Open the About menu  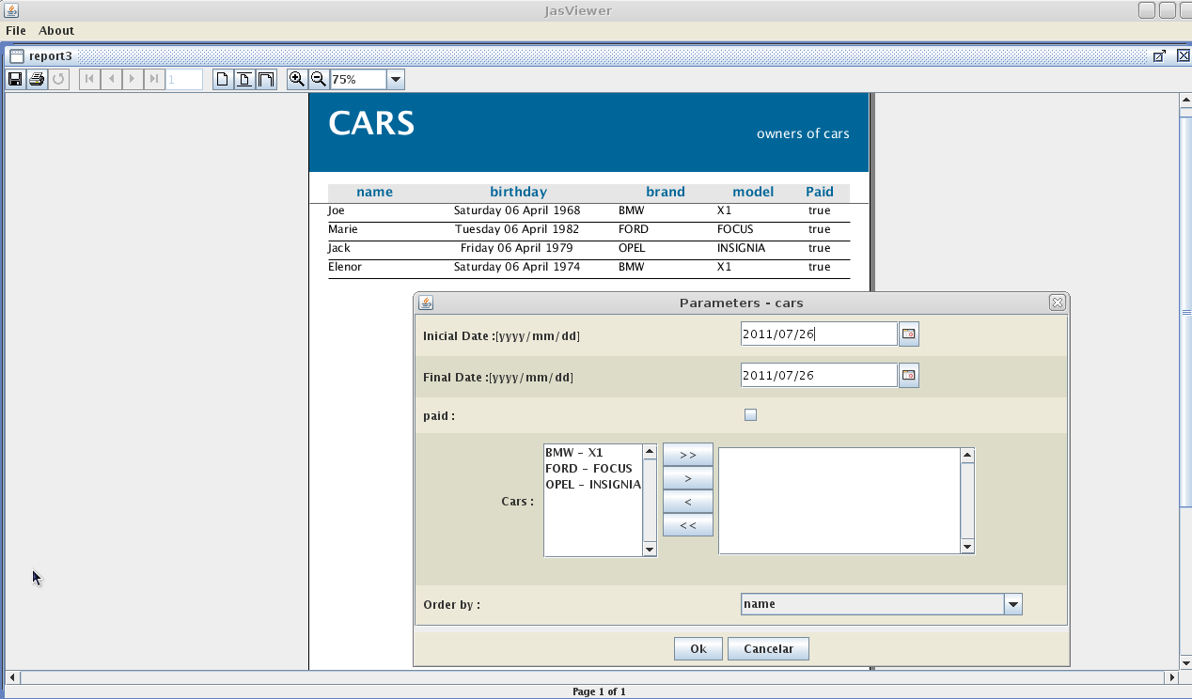click(x=56, y=31)
